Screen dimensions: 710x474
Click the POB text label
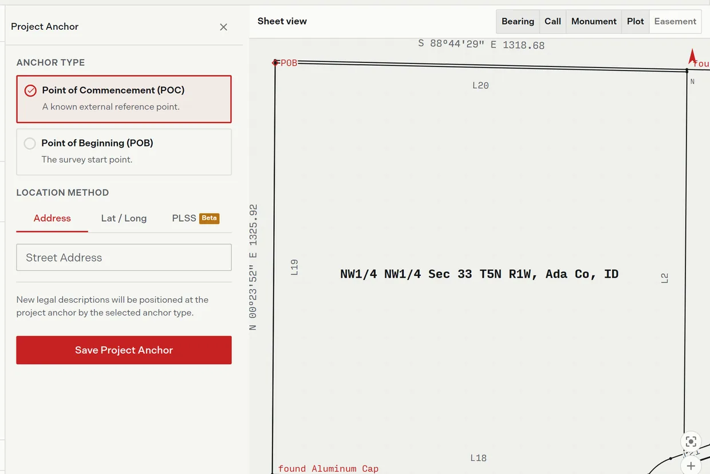(x=289, y=63)
